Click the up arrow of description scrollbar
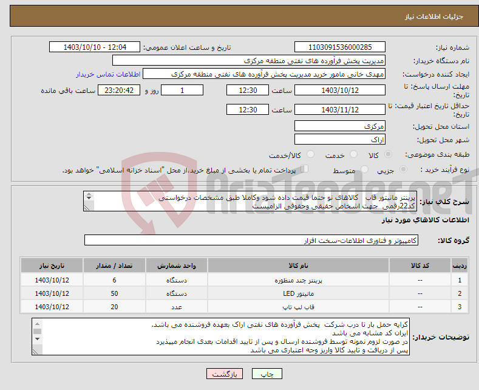This screenshot has height=390, width=479. pyautogui.click(x=89, y=194)
